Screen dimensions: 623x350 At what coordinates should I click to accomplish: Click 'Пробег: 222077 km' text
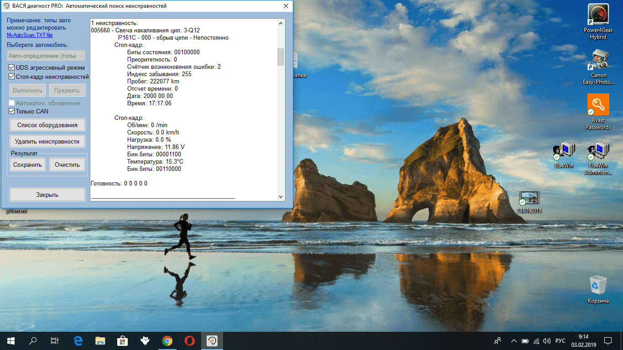click(x=153, y=81)
